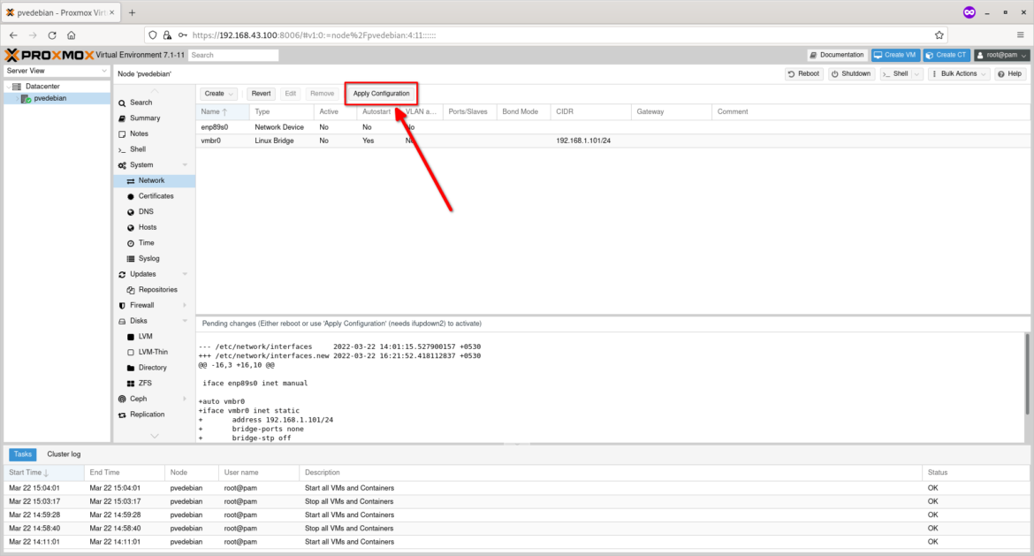Collapse the System menu group
This screenshot has height=556, width=1034.
[x=185, y=165]
